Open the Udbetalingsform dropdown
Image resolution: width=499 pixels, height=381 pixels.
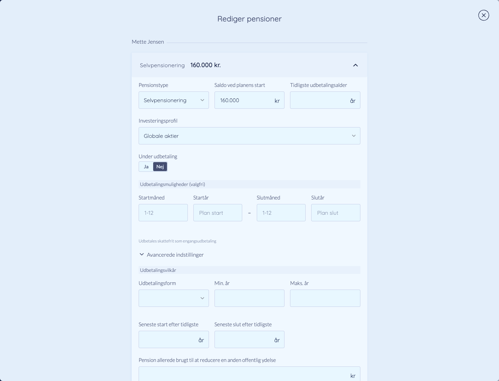coord(174,298)
